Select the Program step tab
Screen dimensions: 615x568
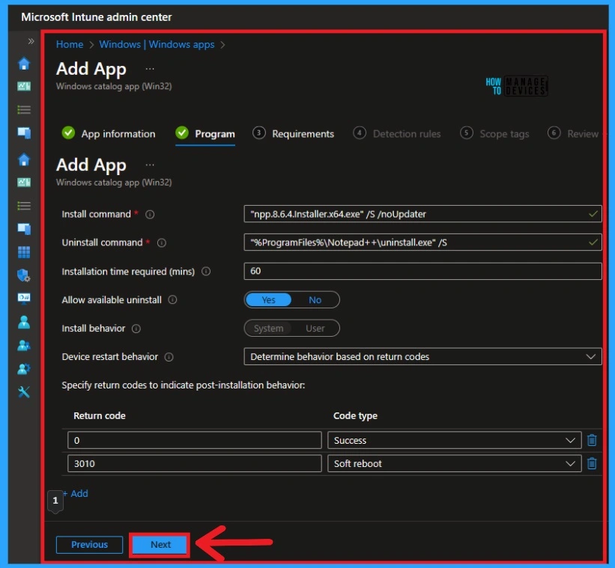tap(205, 133)
